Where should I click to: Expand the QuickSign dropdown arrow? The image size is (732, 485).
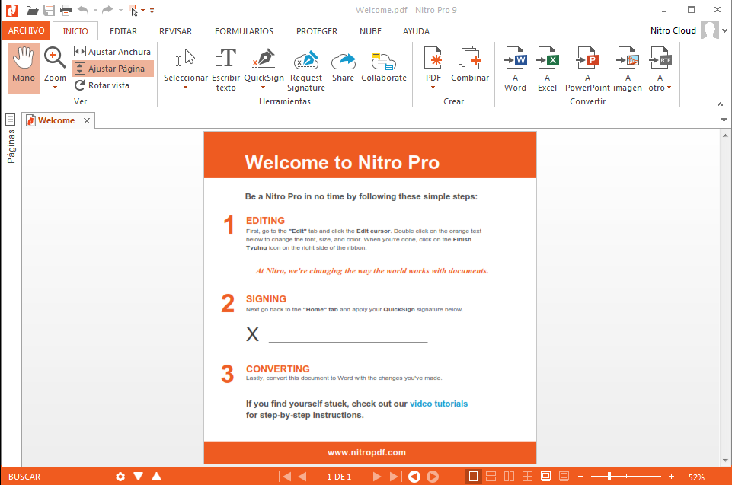click(264, 88)
